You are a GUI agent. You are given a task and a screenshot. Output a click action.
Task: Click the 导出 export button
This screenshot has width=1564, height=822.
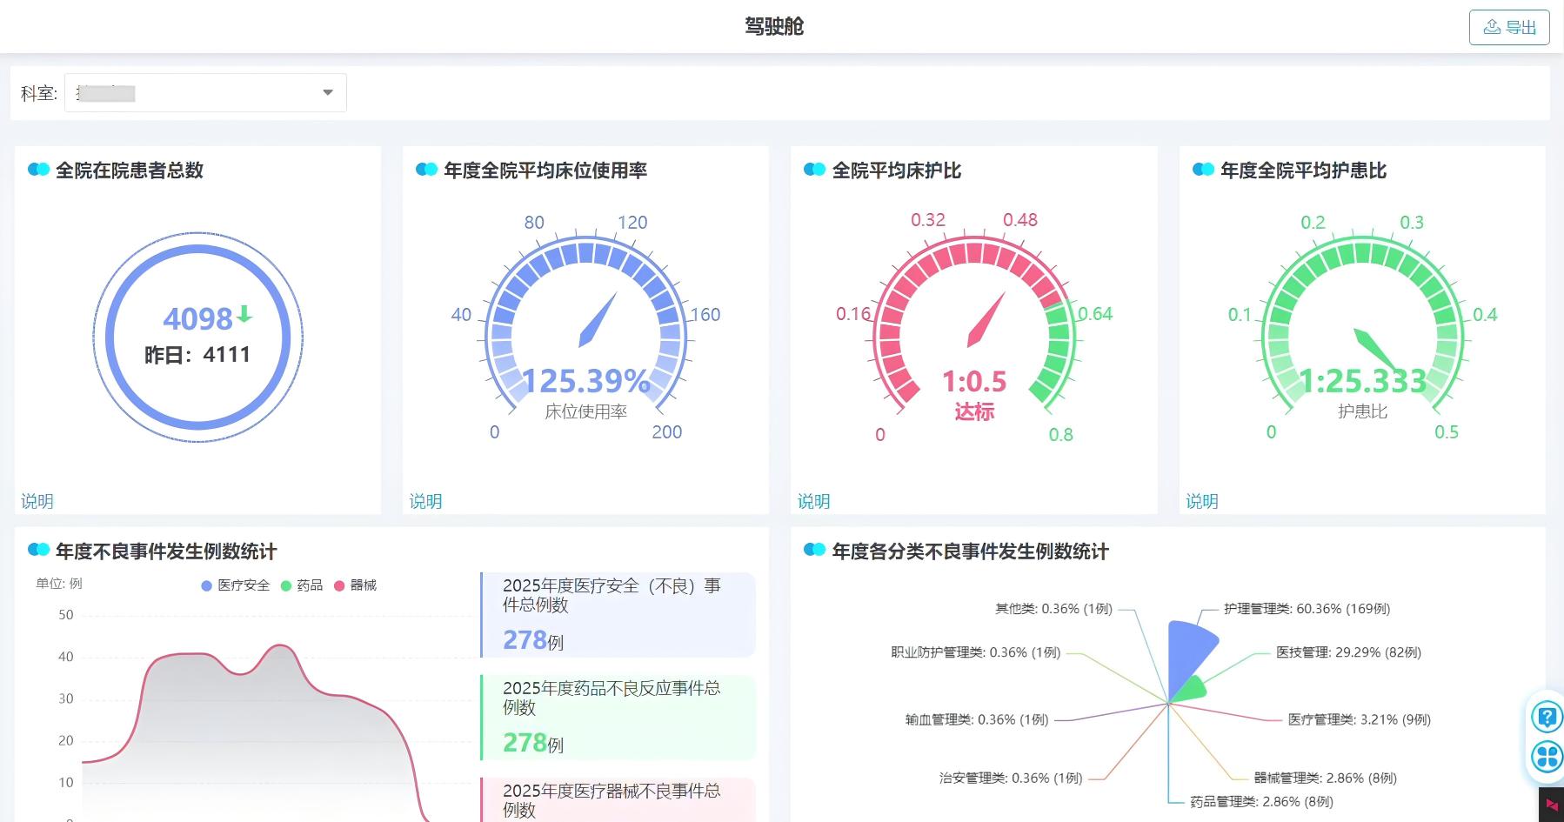(x=1508, y=28)
